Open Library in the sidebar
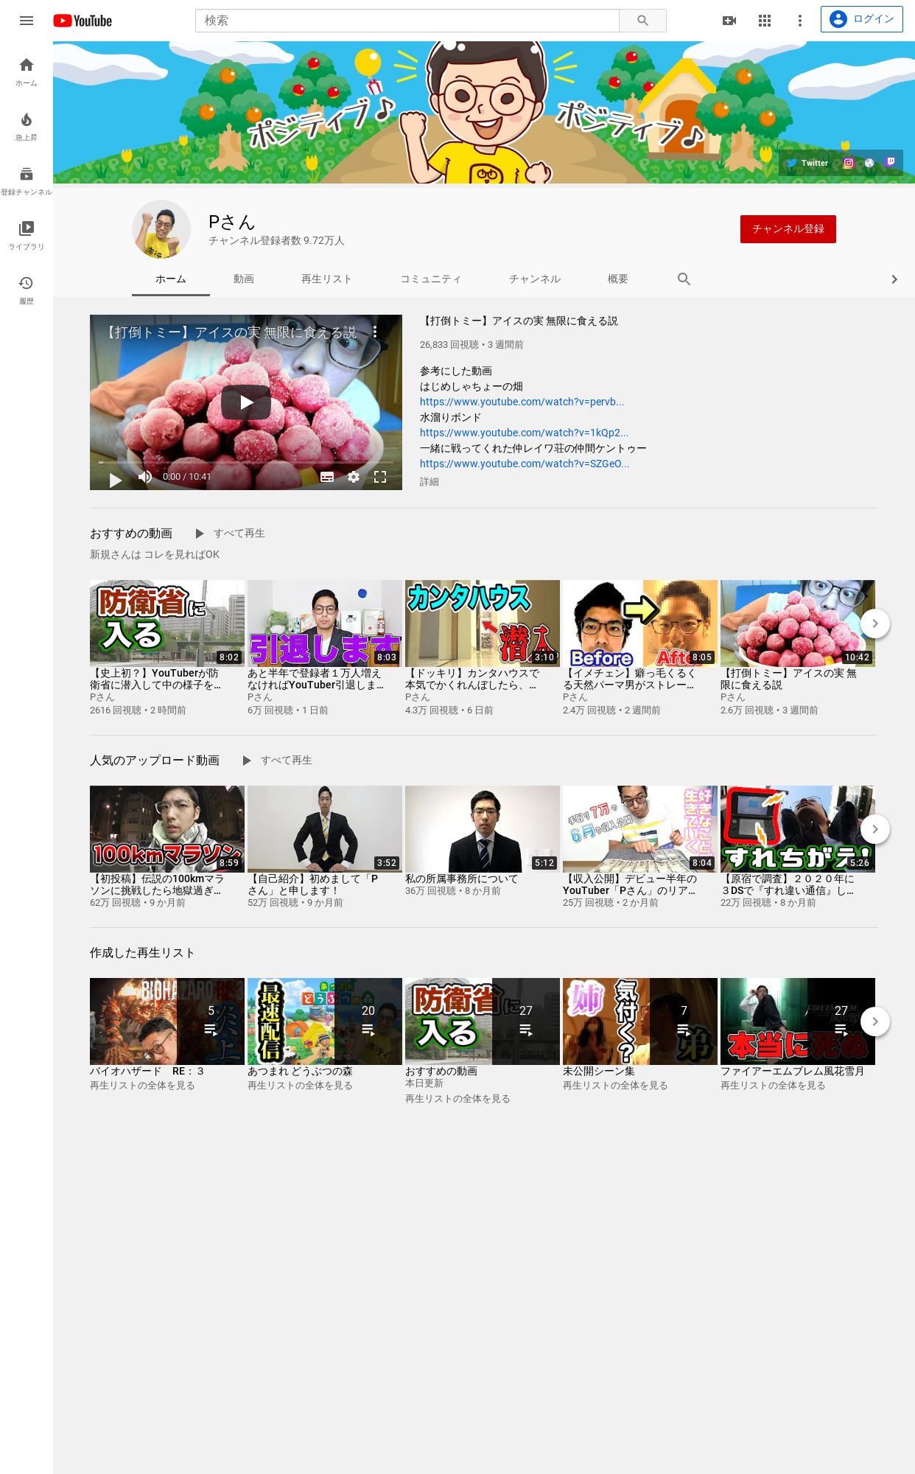 27,236
